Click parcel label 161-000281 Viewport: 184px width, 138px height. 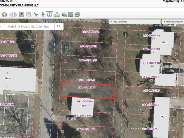(152, 49)
